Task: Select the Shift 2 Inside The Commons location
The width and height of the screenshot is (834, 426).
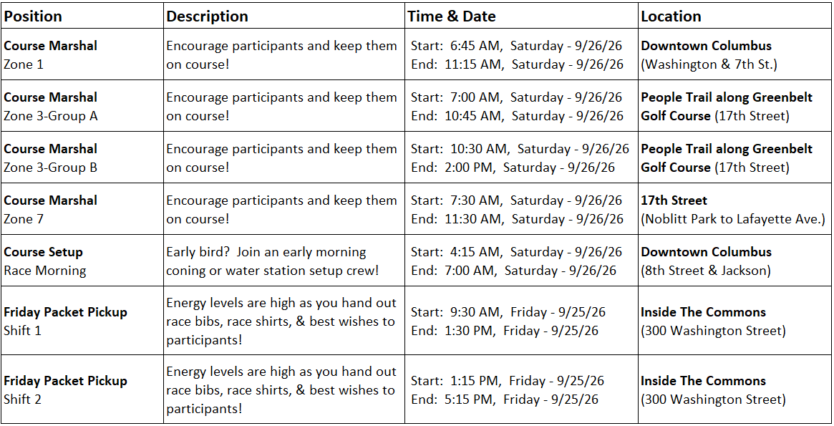Action: [734, 389]
